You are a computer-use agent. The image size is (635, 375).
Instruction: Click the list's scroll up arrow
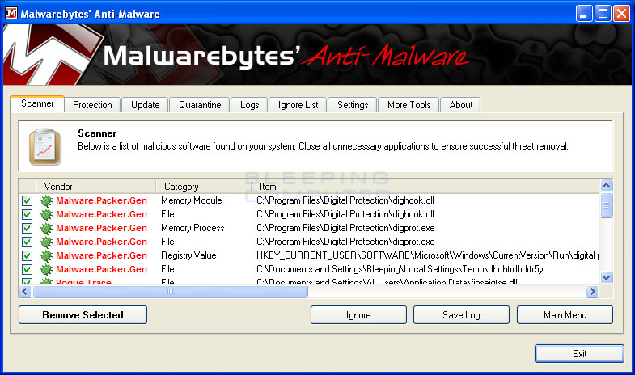pyautogui.click(x=606, y=186)
